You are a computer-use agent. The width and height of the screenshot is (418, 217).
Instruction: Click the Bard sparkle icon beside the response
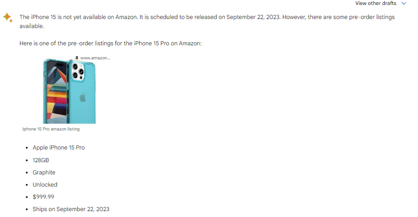point(7,18)
